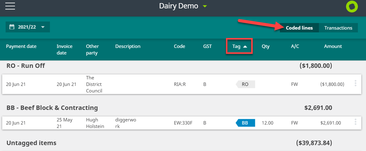Open the green user profile avatar

(x=352, y=6)
